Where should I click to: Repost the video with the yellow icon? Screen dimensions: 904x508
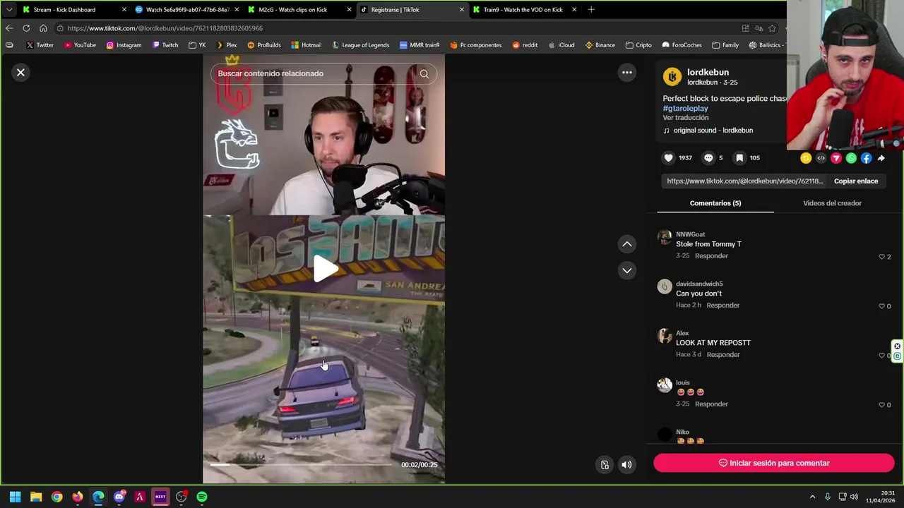(x=806, y=158)
